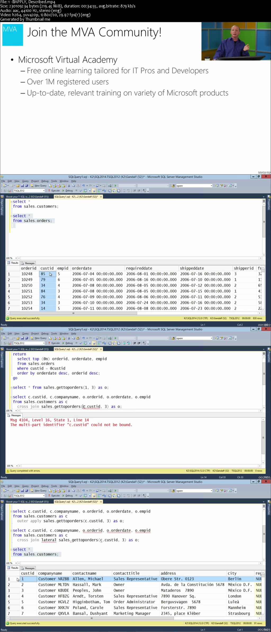Click the custid cell showing 85 in the orders grid
The width and height of the screenshot is (271, 632).
click(x=47, y=274)
